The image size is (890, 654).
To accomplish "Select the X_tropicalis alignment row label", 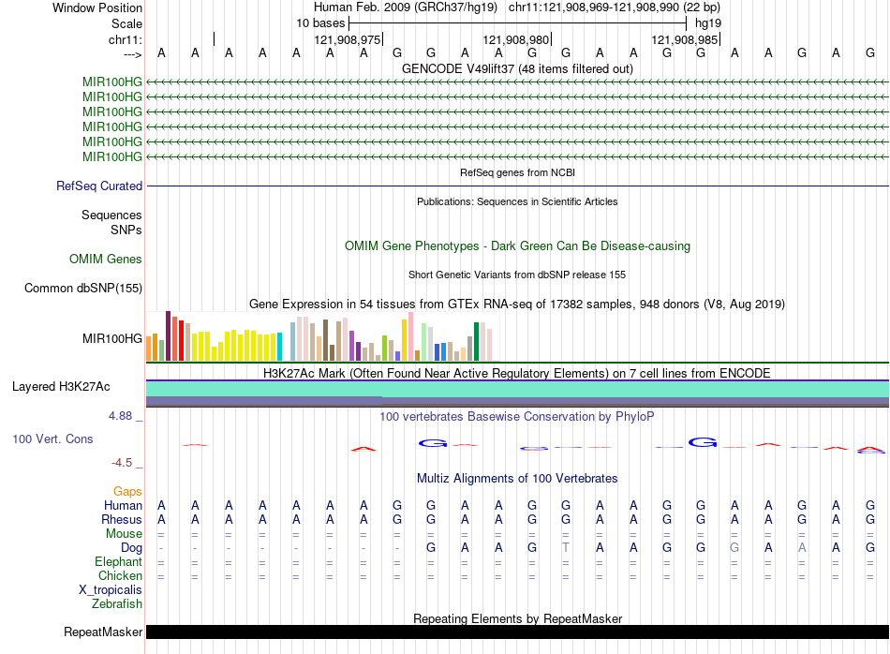I will [x=111, y=590].
